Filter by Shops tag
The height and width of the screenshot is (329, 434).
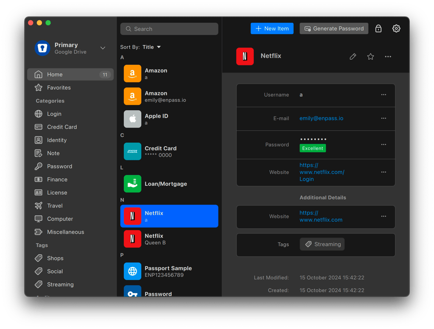[70, 258]
